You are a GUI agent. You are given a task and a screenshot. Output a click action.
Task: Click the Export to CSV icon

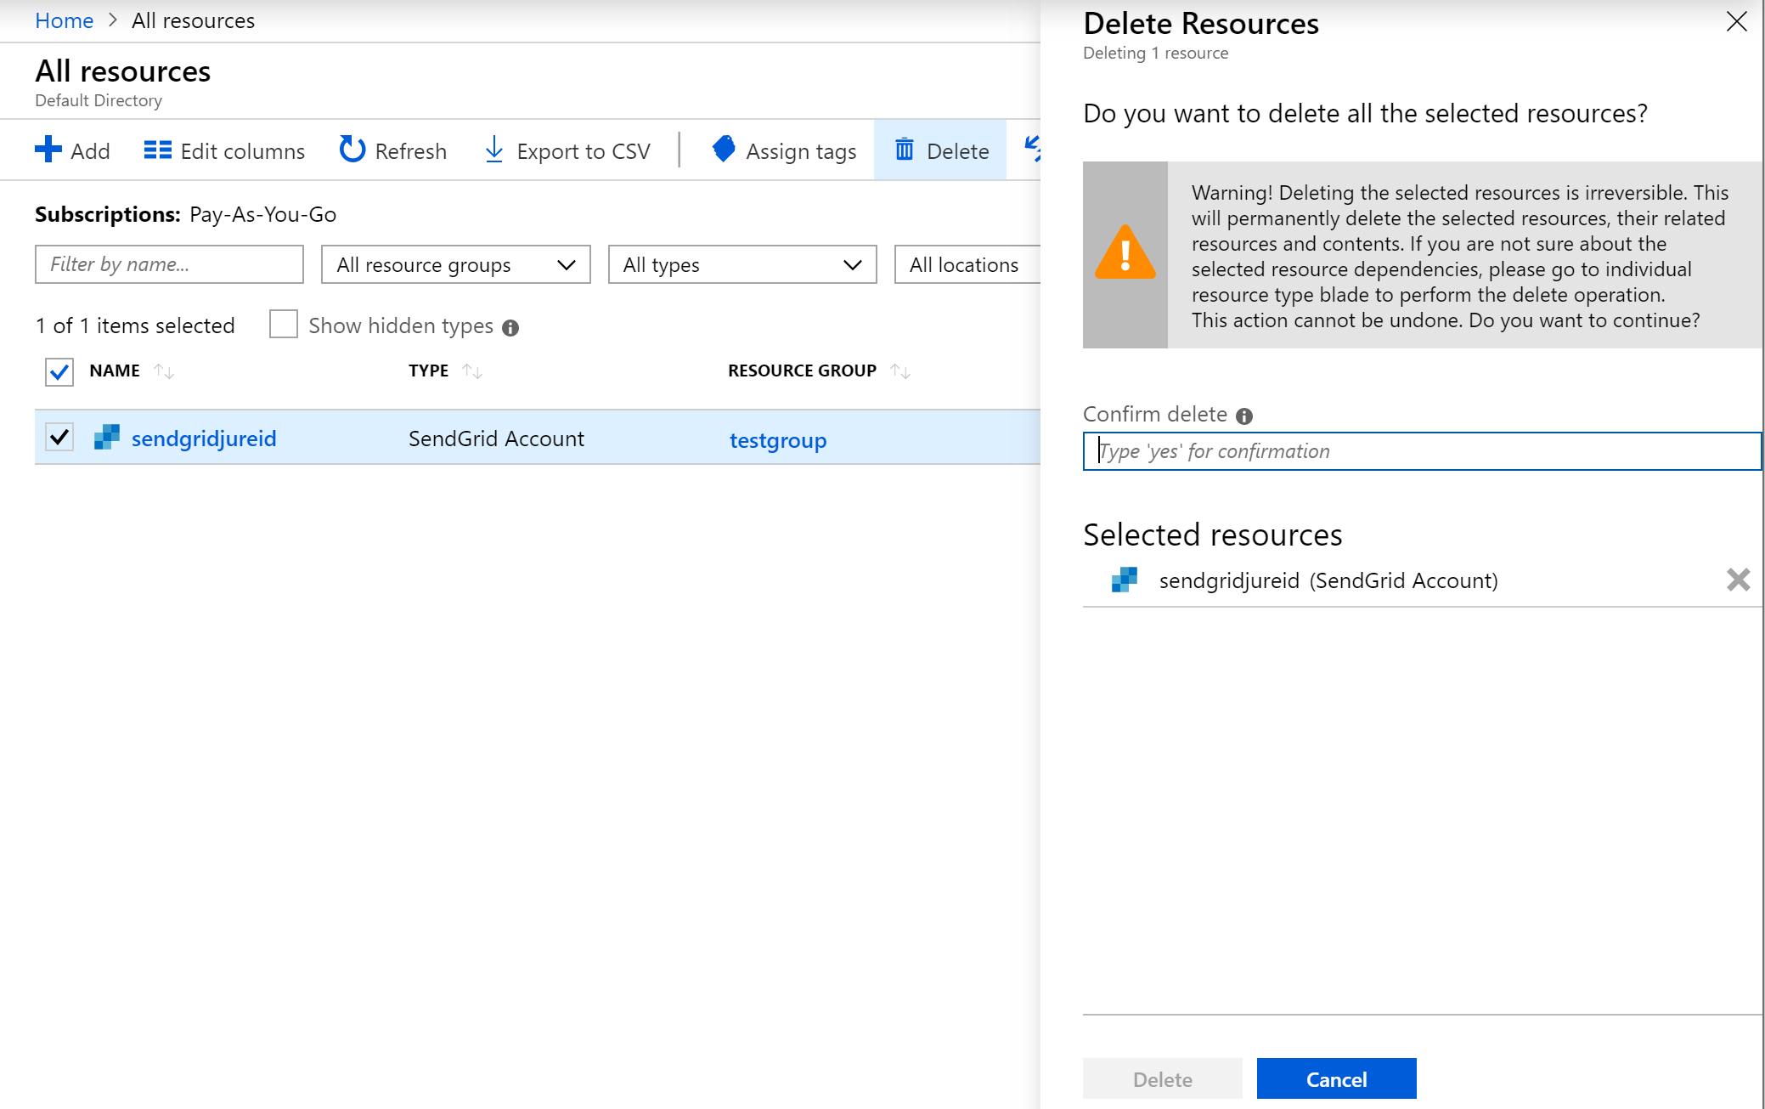tap(493, 150)
